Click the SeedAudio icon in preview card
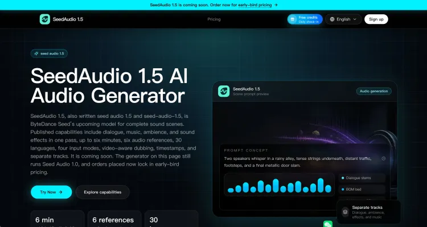The image size is (427, 227). 224,91
